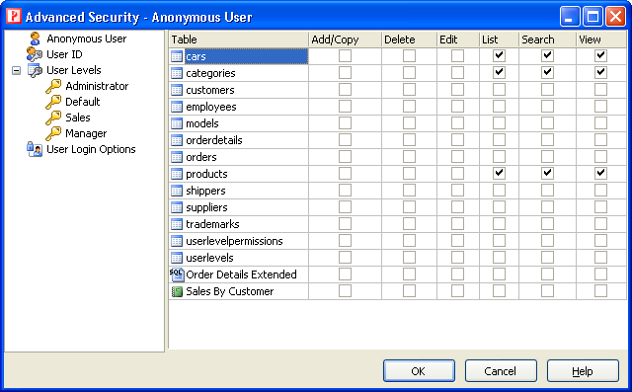Image resolution: width=632 pixels, height=392 pixels.
Task: Maximize the Advanced Security window
Action: pyautogui.click(x=592, y=17)
